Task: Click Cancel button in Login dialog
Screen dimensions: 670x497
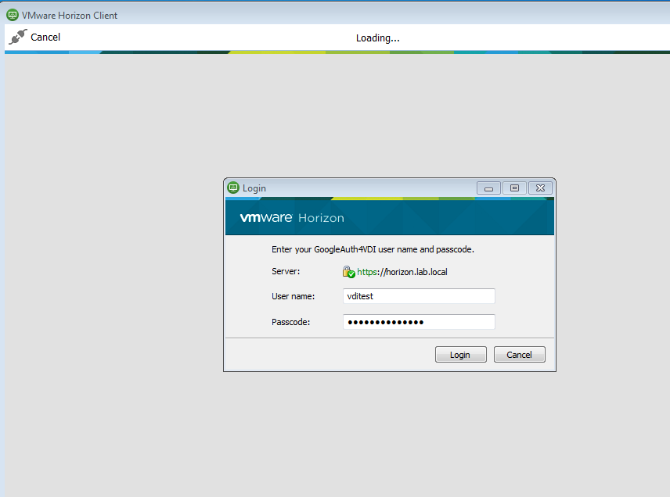Action: (519, 355)
